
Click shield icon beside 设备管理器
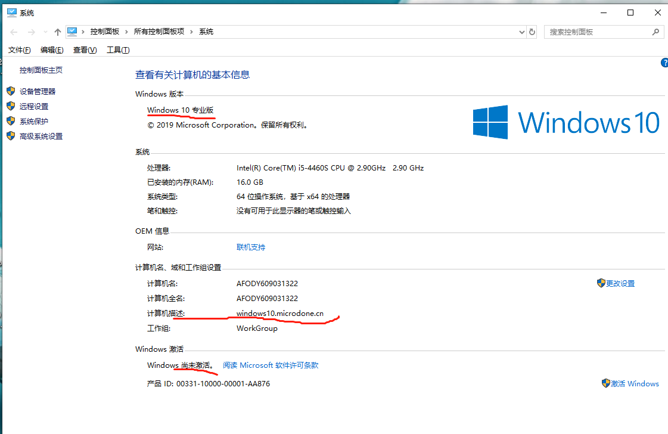pos(11,91)
